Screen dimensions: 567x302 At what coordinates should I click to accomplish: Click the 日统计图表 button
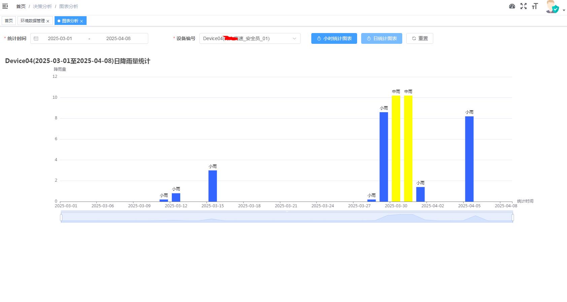click(x=381, y=38)
